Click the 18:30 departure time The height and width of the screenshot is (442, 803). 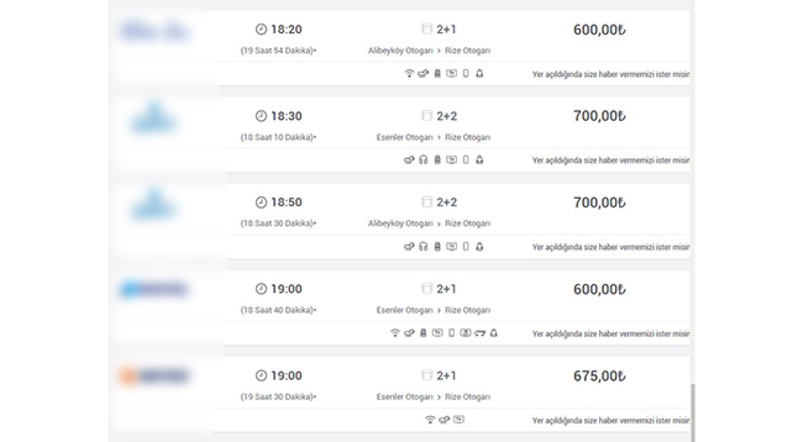tap(286, 116)
